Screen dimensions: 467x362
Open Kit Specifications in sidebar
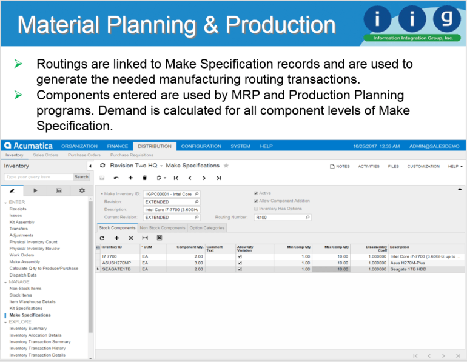click(x=25, y=309)
